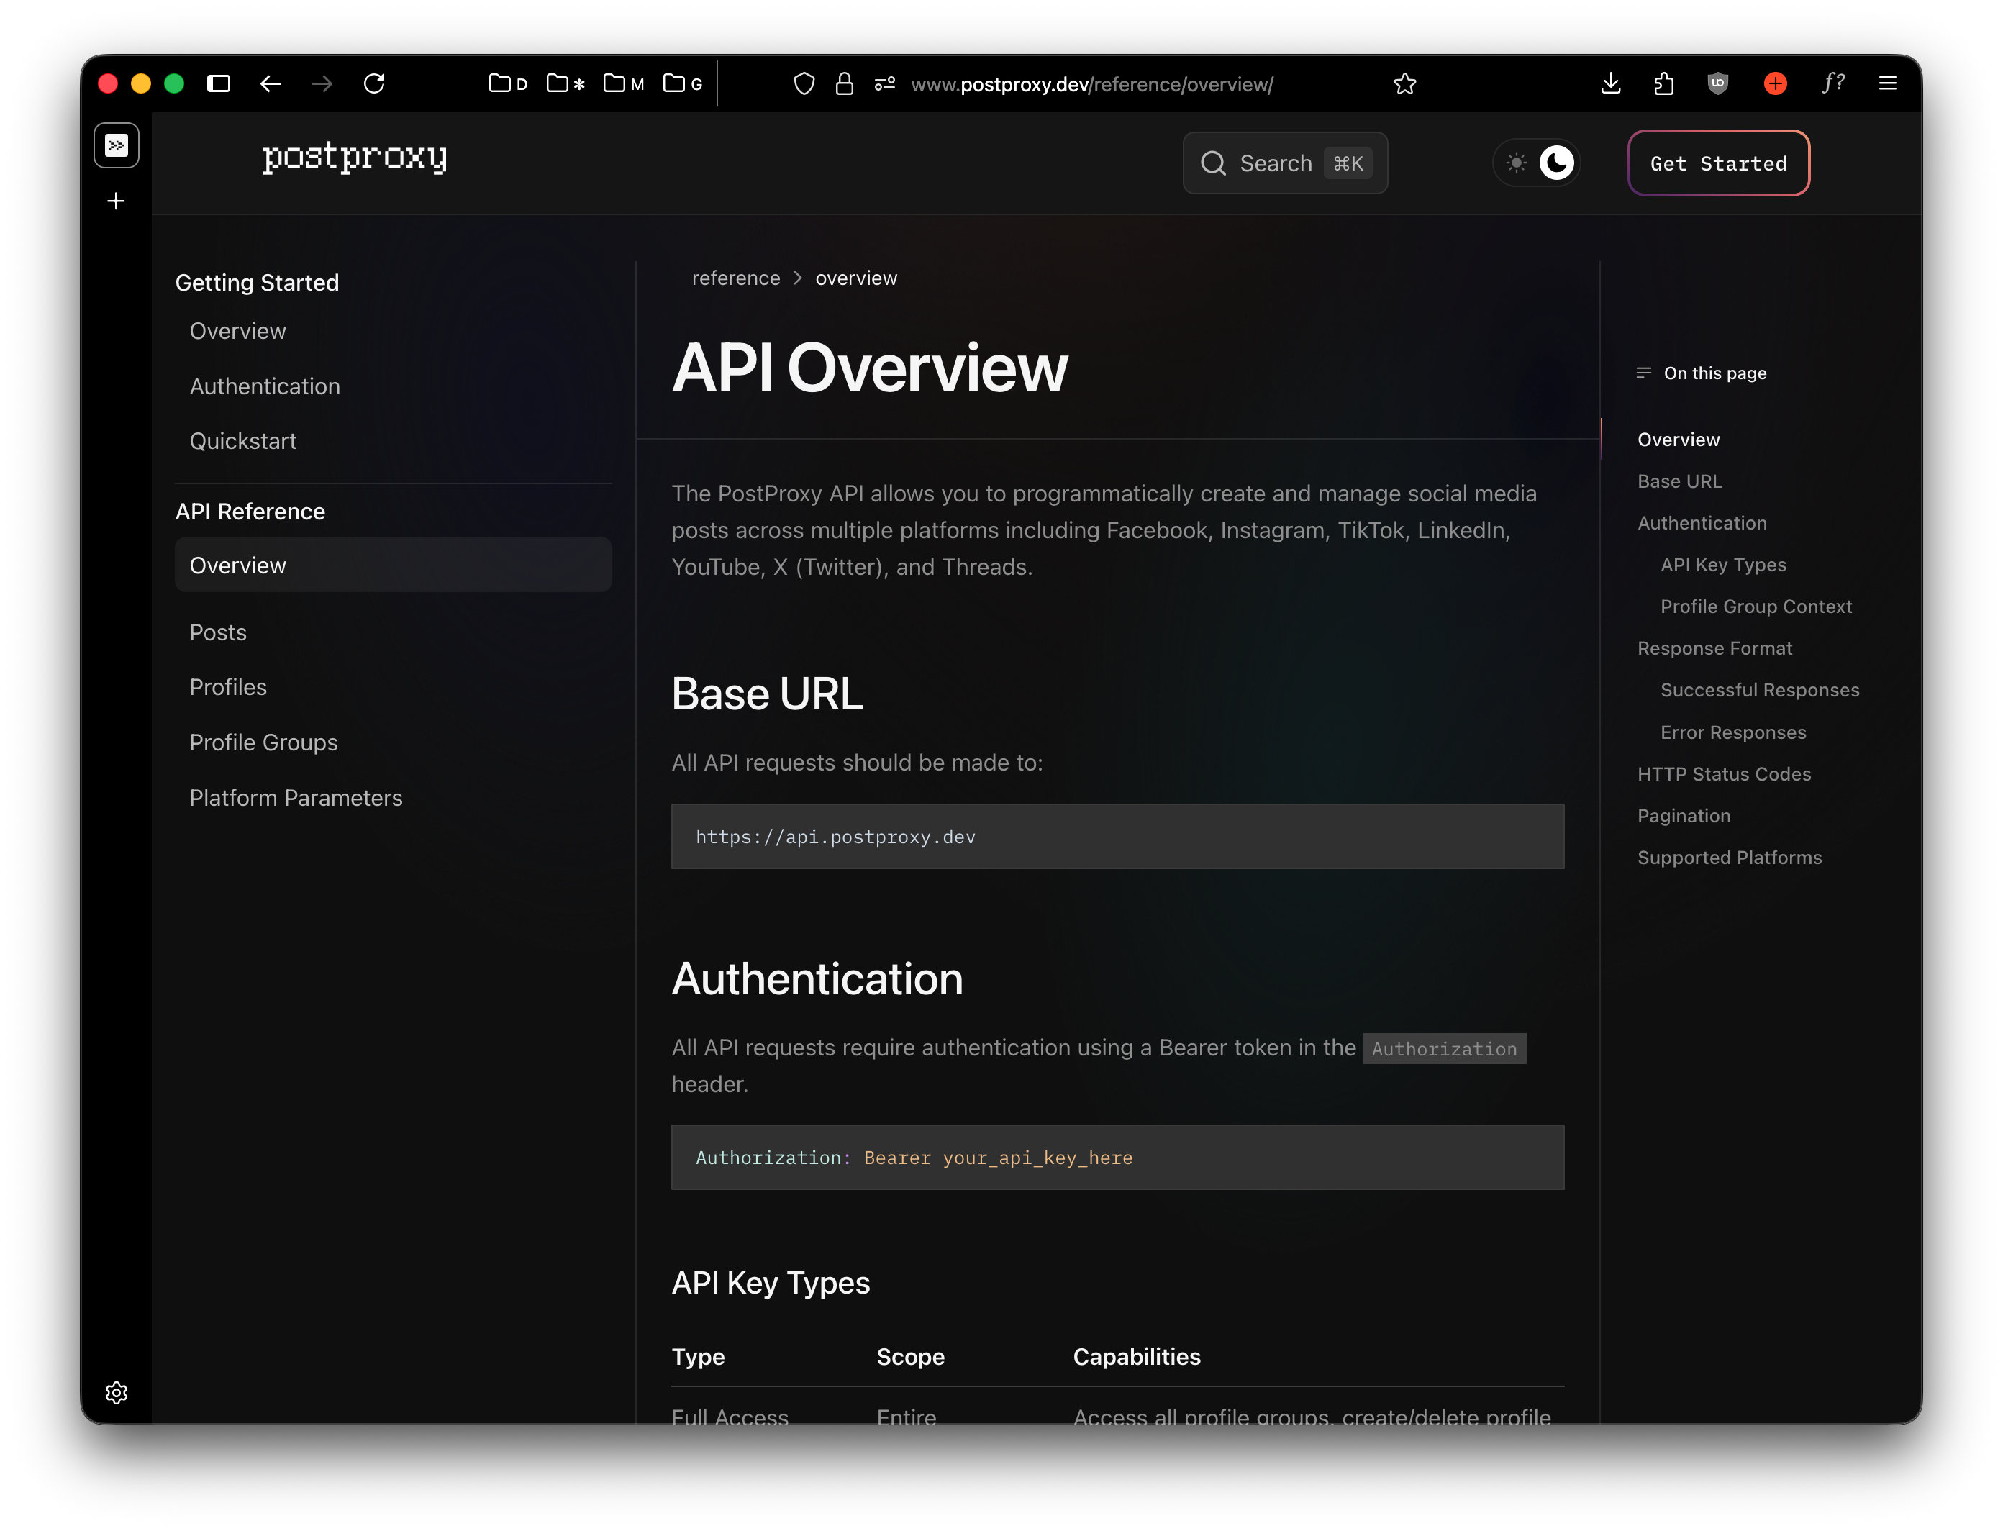
Task: Click the back navigation arrow
Action: [270, 84]
